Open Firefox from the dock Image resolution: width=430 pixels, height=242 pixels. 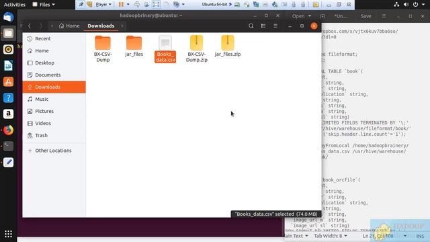(x=8, y=130)
